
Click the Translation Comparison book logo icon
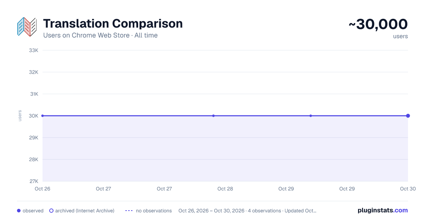tap(27, 27)
